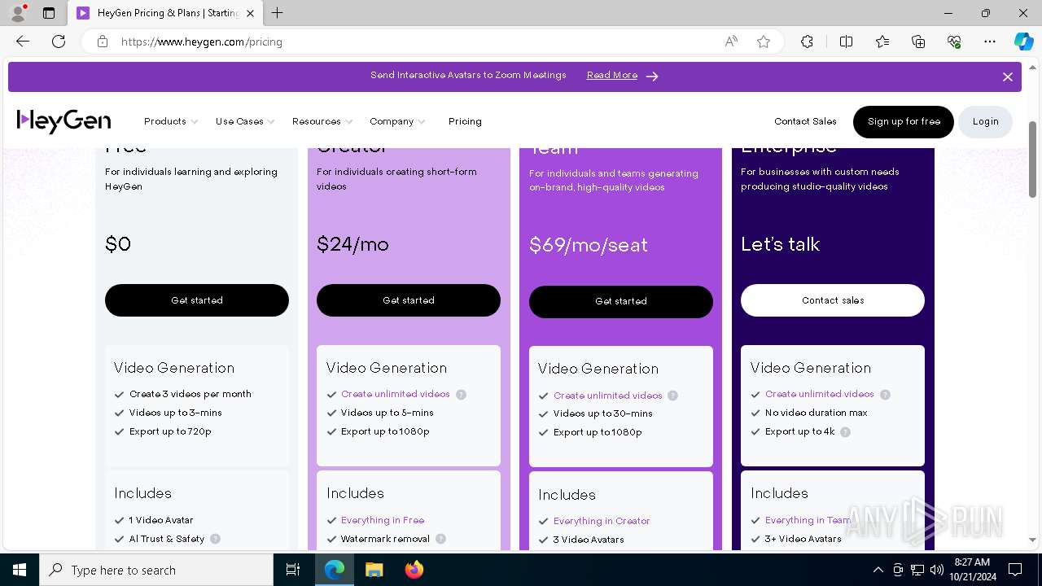The width and height of the screenshot is (1042, 586).
Task: Click Everything in Team link
Action: pyautogui.click(x=808, y=520)
